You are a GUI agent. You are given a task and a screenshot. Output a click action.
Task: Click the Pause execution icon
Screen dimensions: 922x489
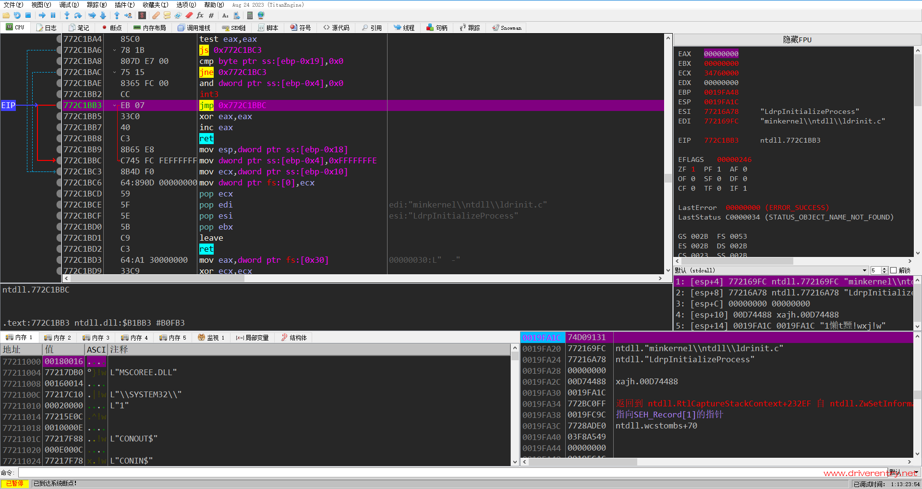53,15
